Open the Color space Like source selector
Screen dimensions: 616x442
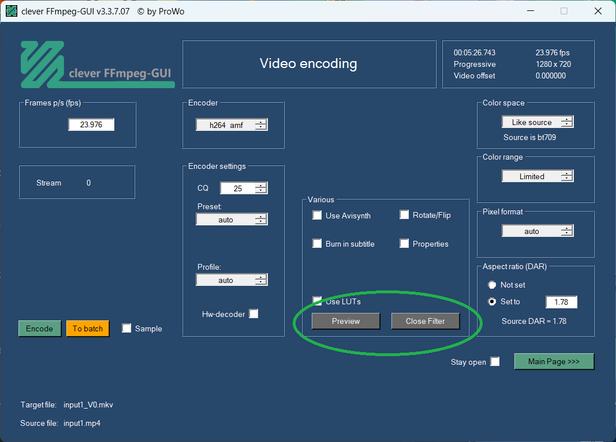pyautogui.click(x=537, y=122)
